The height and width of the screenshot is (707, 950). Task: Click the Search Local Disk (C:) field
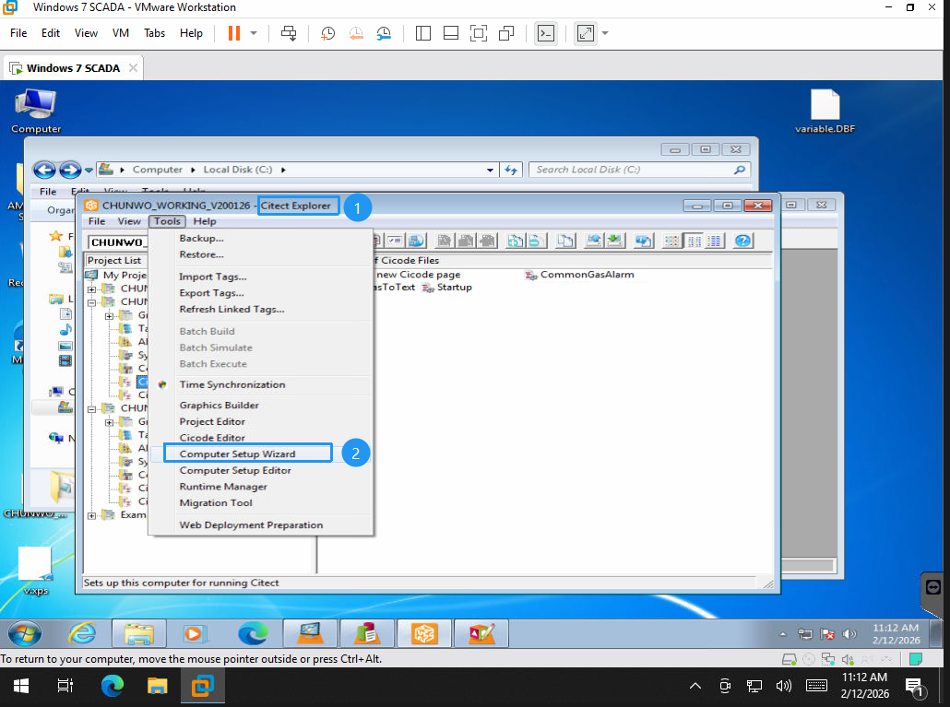pyautogui.click(x=632, y=170)
